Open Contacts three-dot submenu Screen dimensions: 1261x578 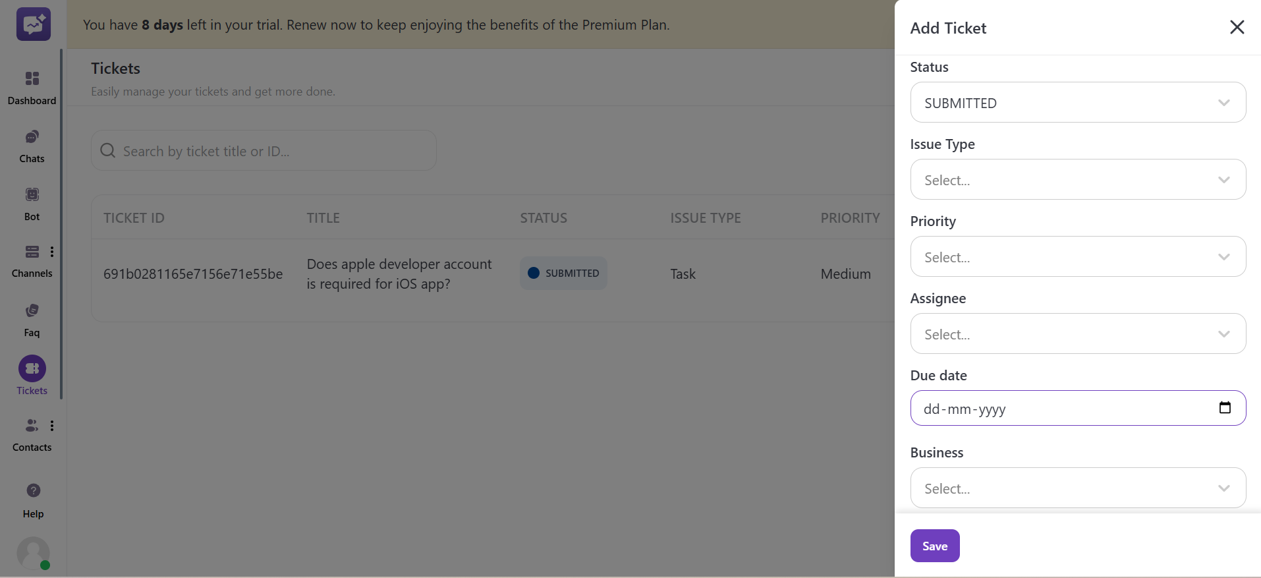coord(52,426)
